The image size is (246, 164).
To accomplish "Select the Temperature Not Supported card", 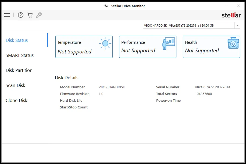I will point(84,47).
